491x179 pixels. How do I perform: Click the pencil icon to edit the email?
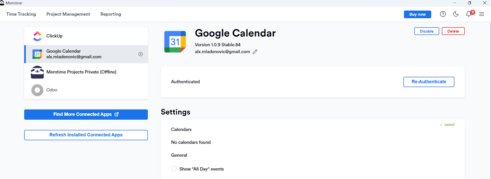pyautogui.click(x=255, y=52)
